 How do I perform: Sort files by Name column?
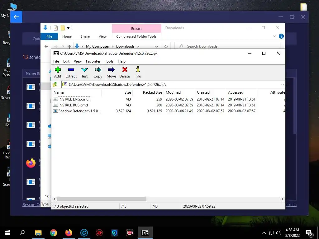pos(77,92)
